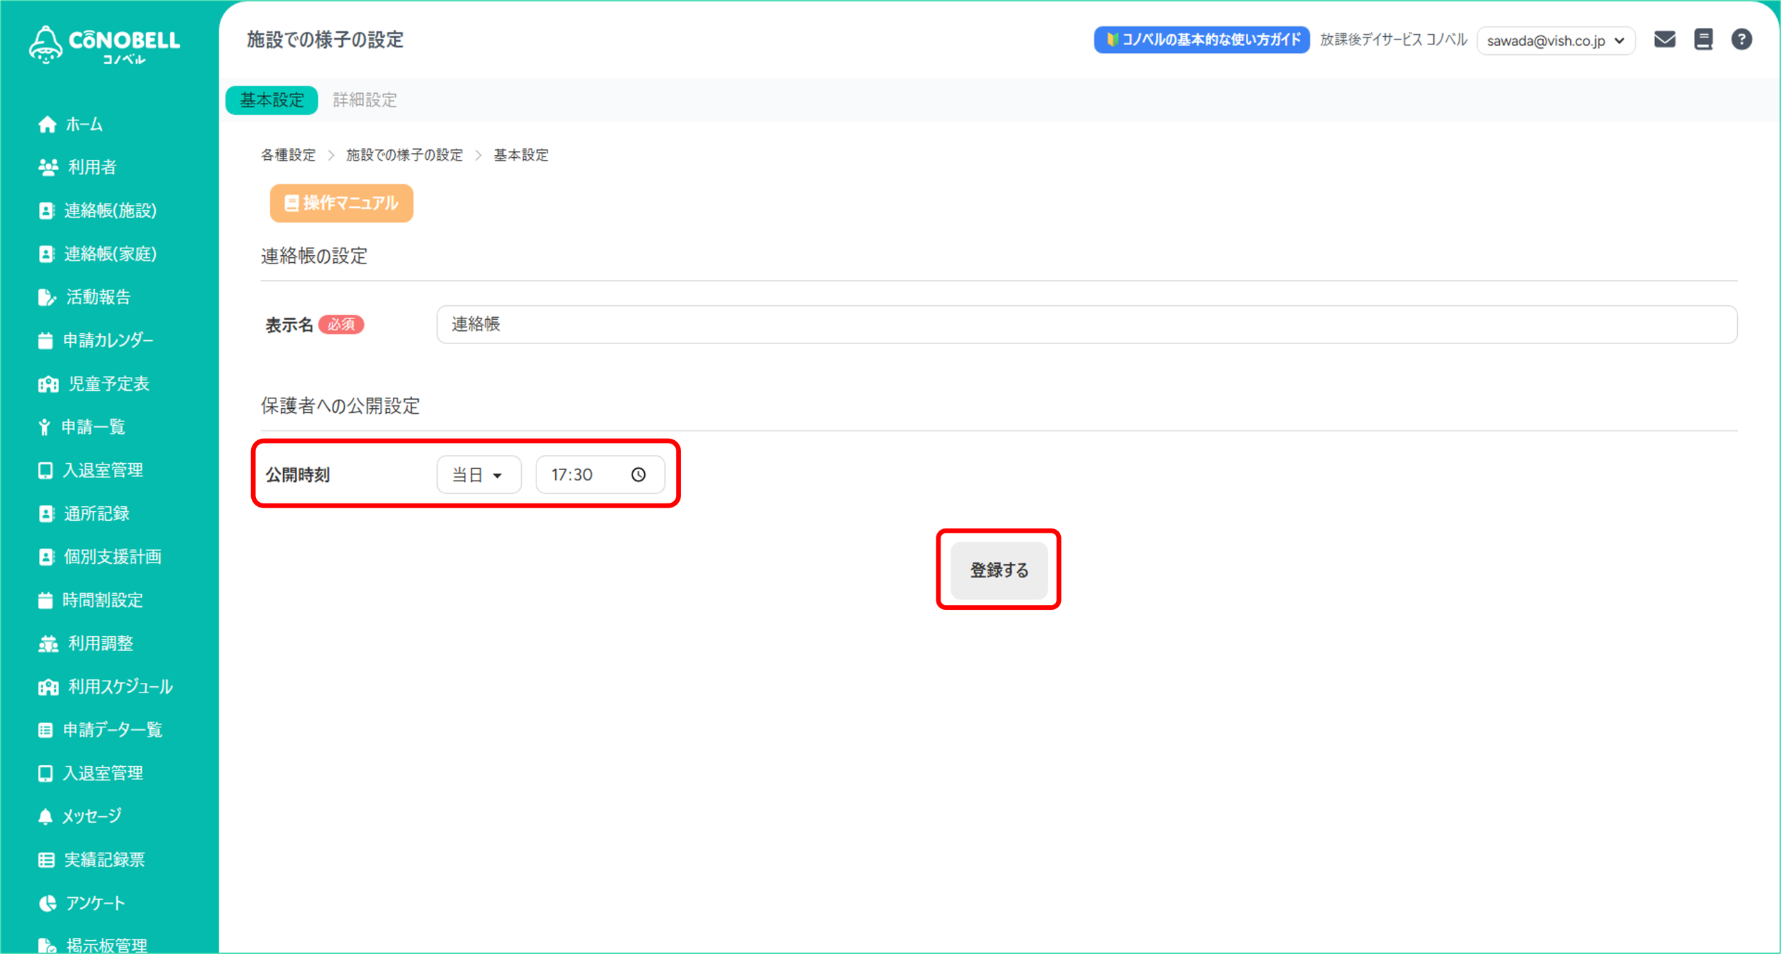The height and width of the screenshot is (954, 1781).
Task: Open アンケート with pie chart icon
Action: tap(47, 903)
